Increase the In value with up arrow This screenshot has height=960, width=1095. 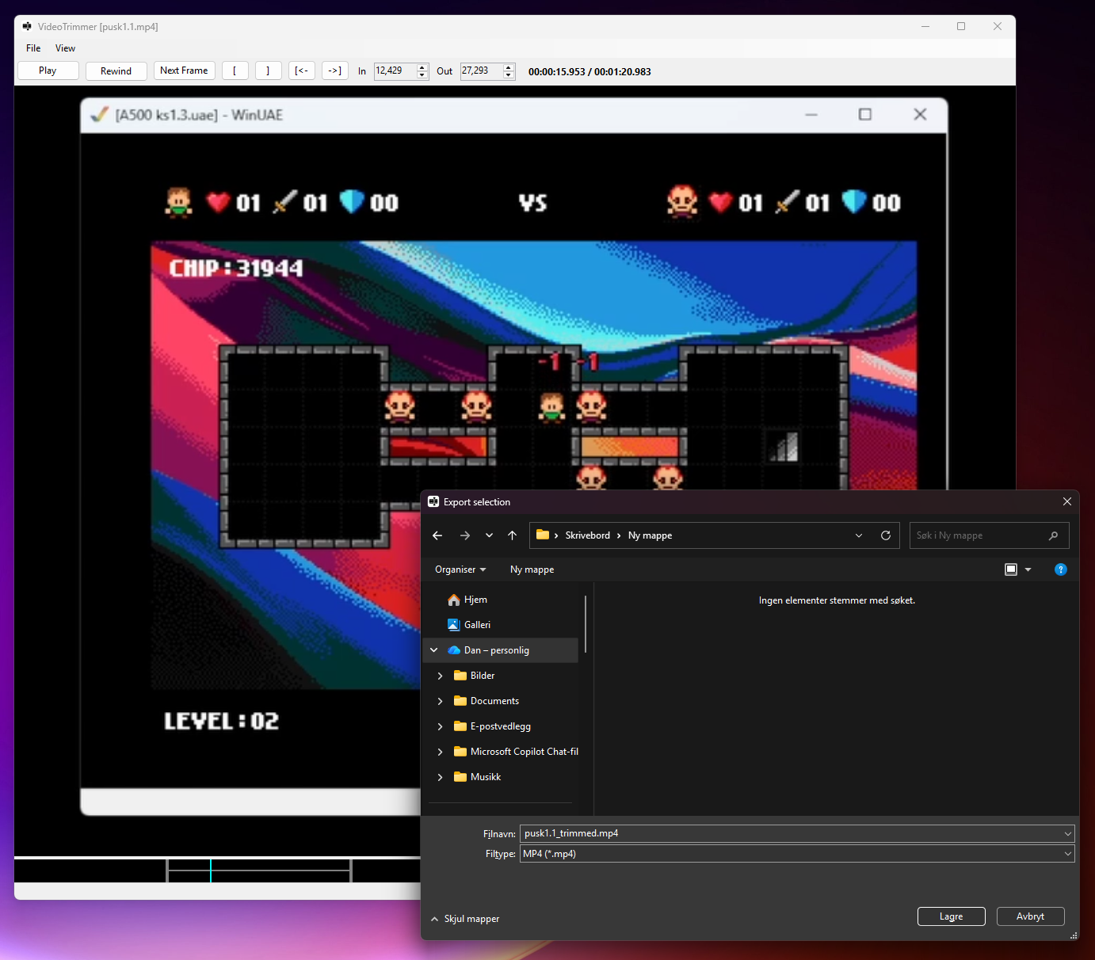point(422,67)
